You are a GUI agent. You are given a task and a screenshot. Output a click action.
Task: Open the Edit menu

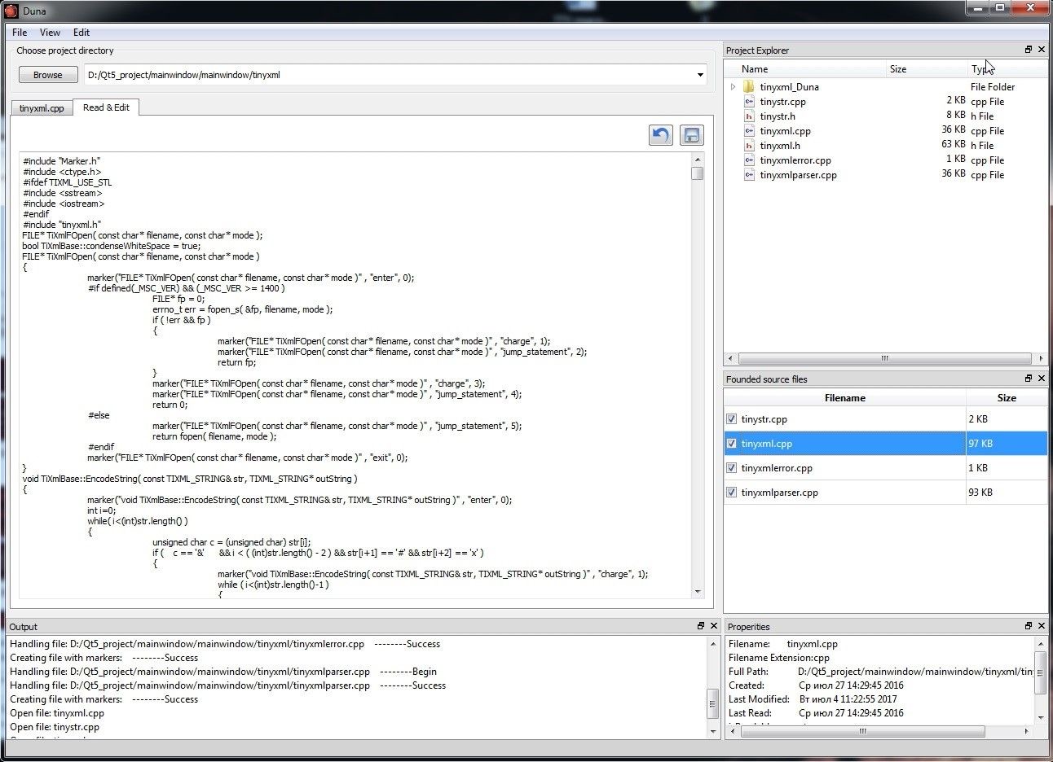point(82,33)
